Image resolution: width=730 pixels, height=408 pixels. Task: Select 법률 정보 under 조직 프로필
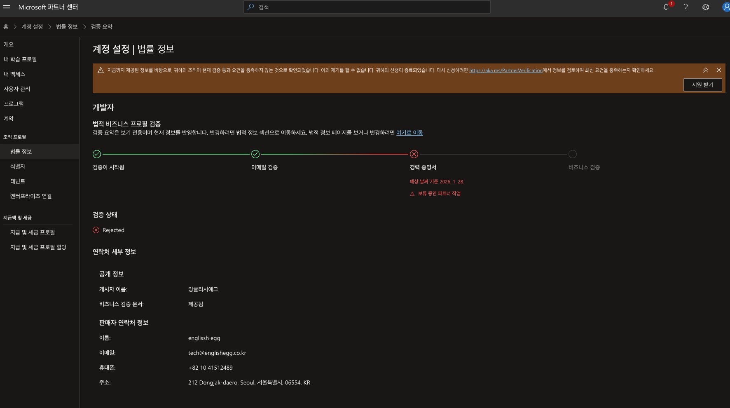(x=40, y=152)
